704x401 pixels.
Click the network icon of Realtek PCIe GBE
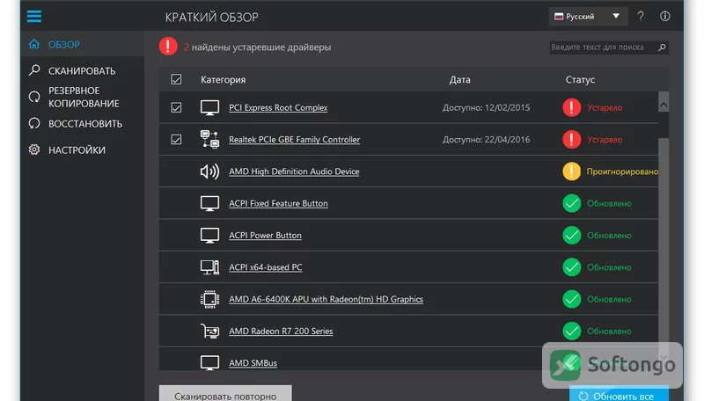point(209,140)
